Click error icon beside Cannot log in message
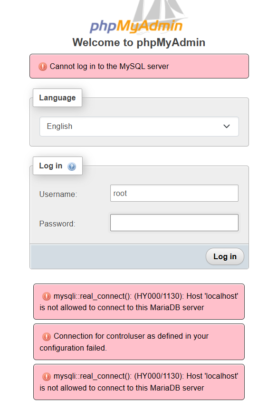 point(43,67)
